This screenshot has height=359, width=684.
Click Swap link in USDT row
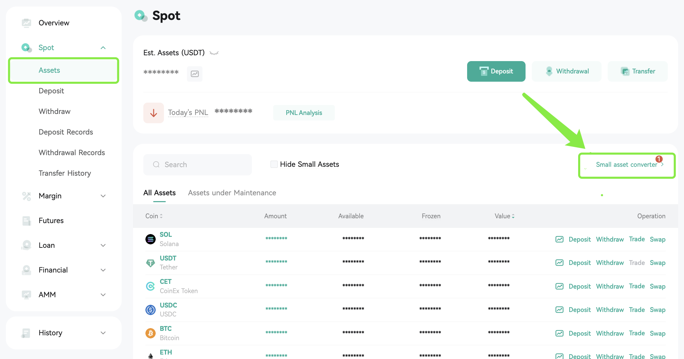[658, 263]
